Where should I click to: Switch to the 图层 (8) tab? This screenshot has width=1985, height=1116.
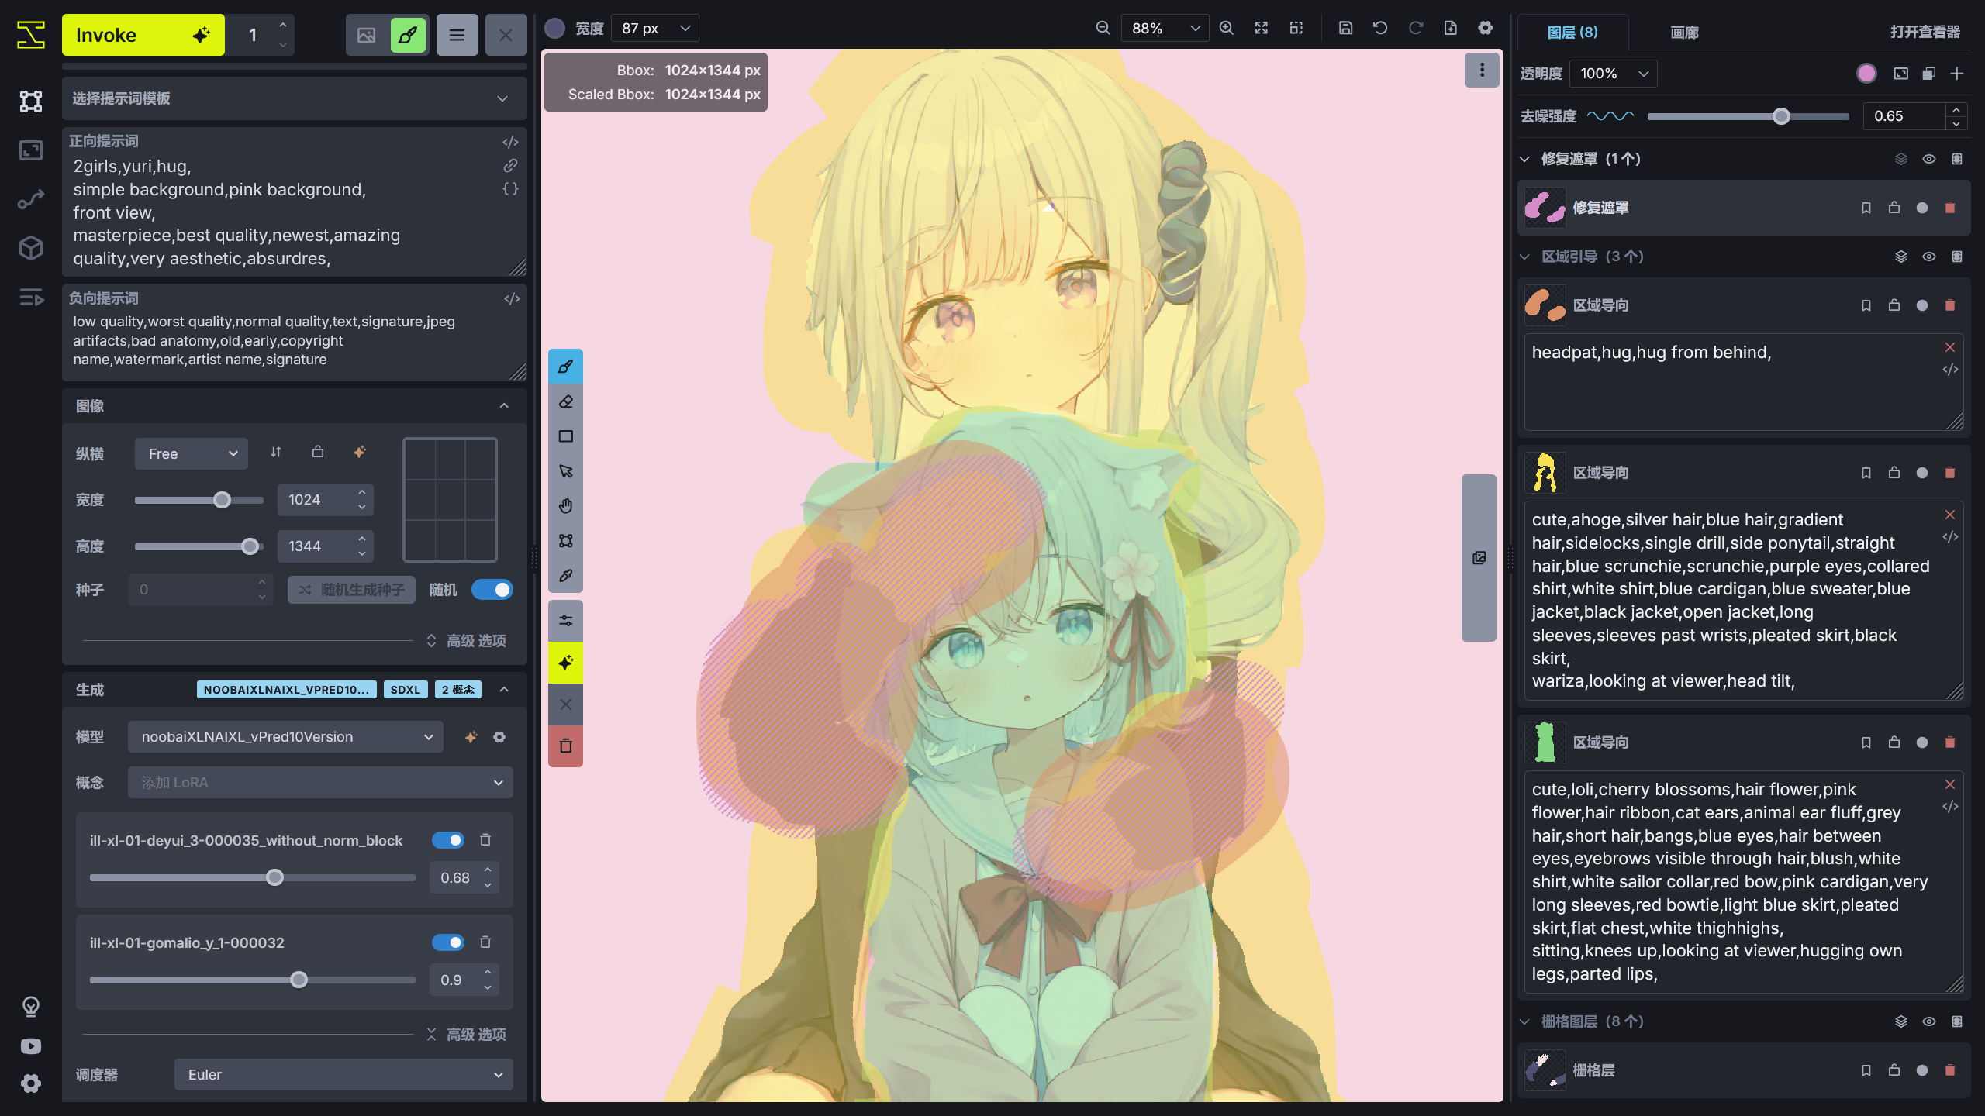1574,33
